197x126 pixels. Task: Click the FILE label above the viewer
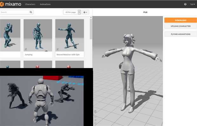[145, 12]
